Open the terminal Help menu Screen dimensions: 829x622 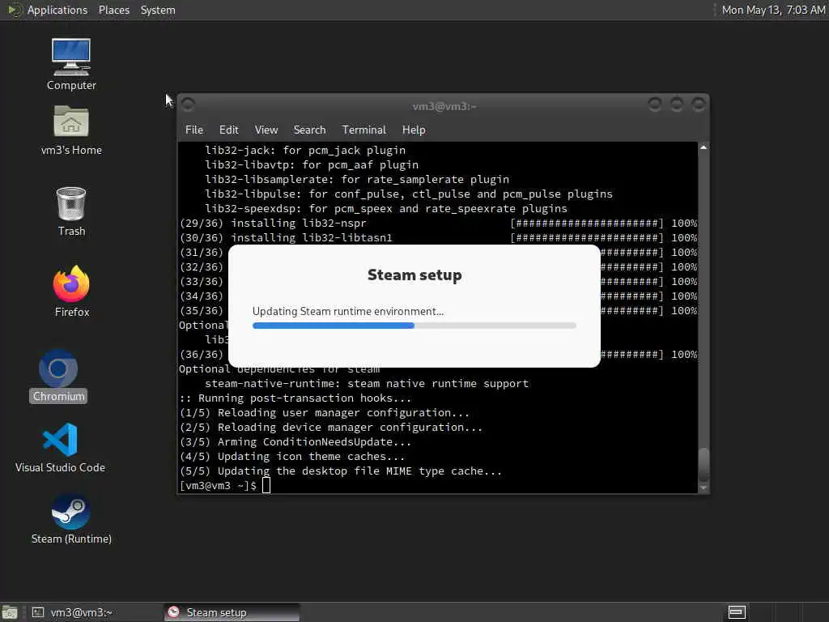pyautogui.click(x=414, y=130)
